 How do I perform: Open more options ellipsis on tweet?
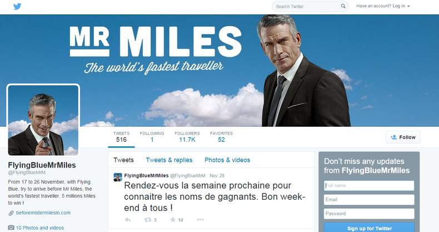click(x=200, y=219)
